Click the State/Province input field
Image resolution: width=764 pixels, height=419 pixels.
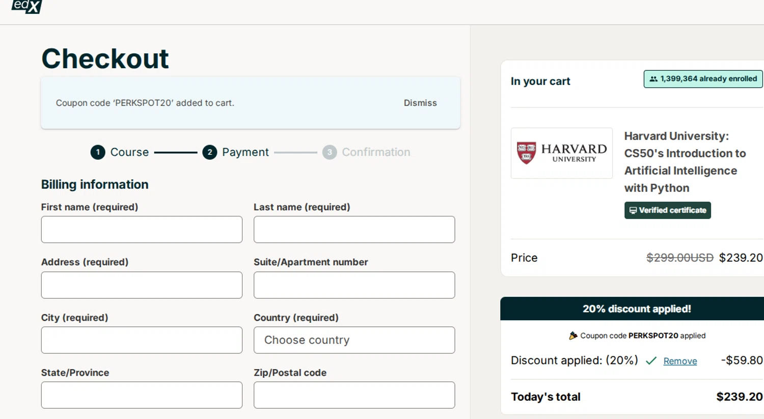pos(142,395)
